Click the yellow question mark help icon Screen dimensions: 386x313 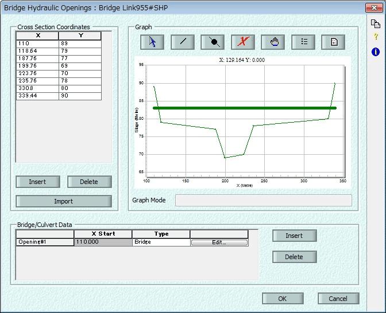(376, 37)
